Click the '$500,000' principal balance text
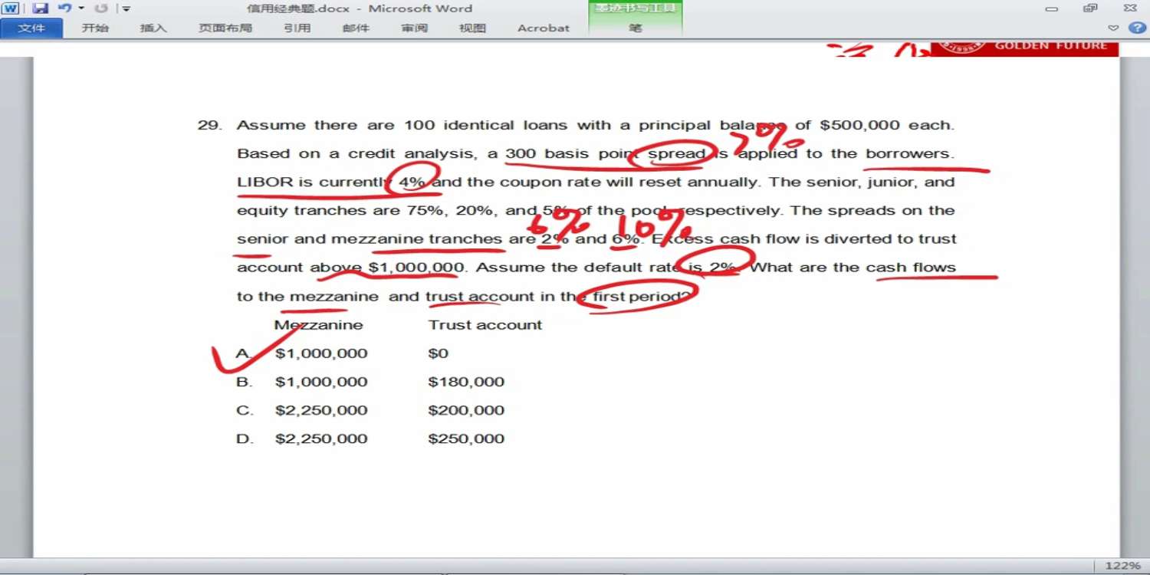The image size is (1150, 575). [x=860, y=125]
